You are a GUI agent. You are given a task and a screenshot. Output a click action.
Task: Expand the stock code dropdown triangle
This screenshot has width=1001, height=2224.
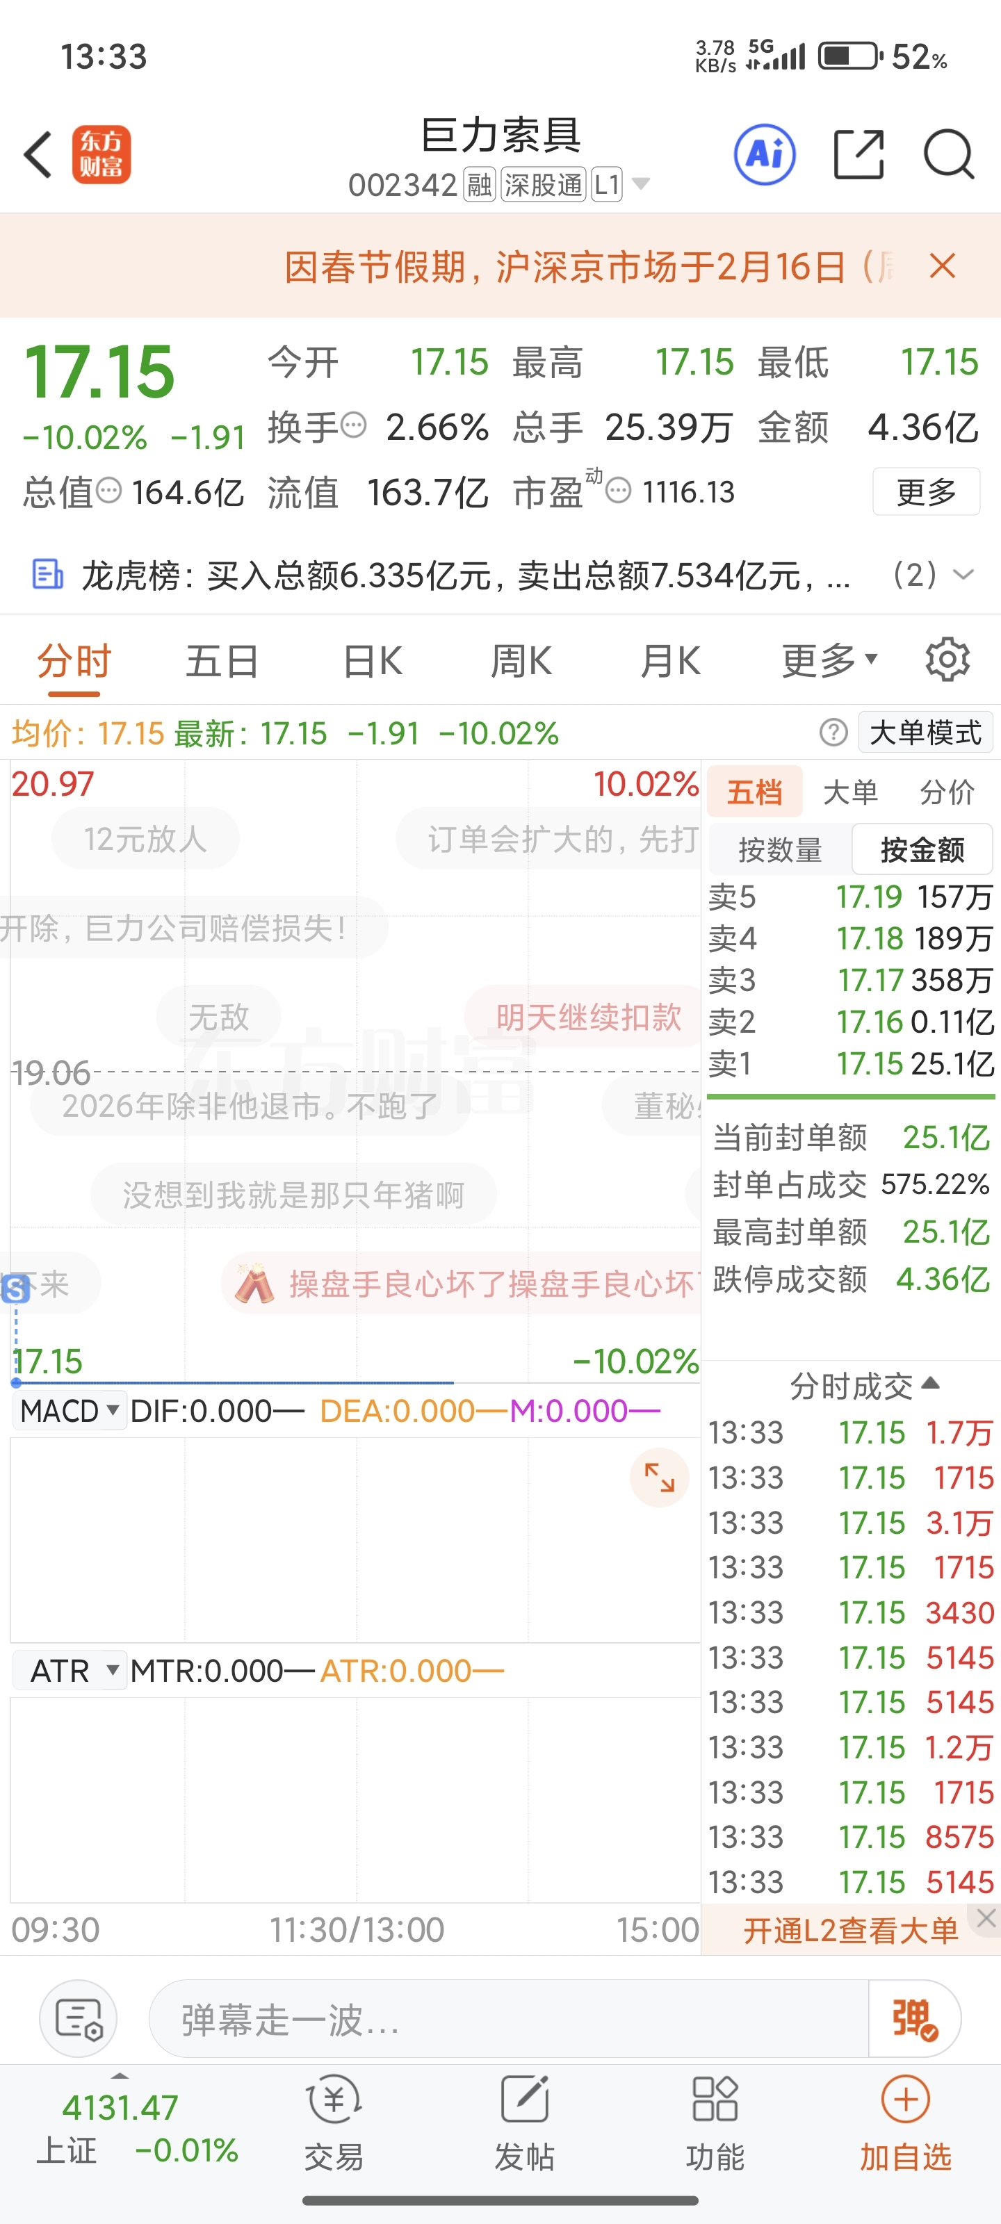[641, 184]
